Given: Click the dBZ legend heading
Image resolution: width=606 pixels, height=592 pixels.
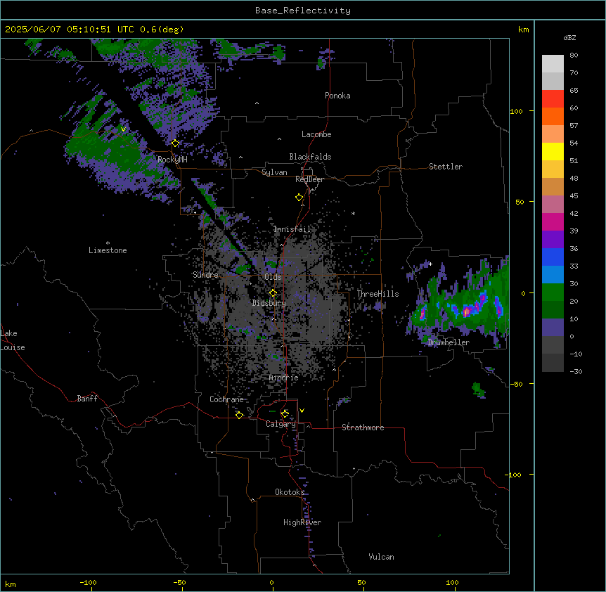Looking at the screenshot, I should [x=569, y=38].
